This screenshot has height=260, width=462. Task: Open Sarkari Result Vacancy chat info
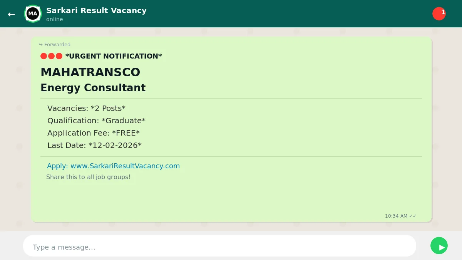[96, 10]
